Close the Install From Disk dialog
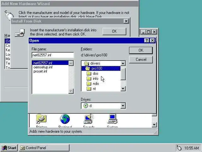This screenshot has height=152, width=202. pos(126,21)
